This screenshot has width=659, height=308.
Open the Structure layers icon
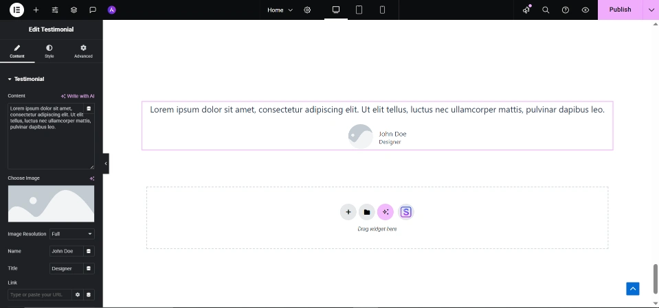coord(74,10)
